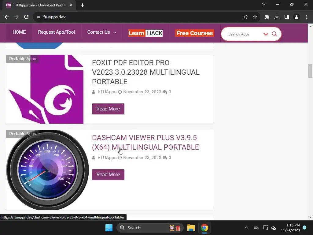Screen dimensions: 313x235
Task: Click the browser forward arrow
Action: 17,17
